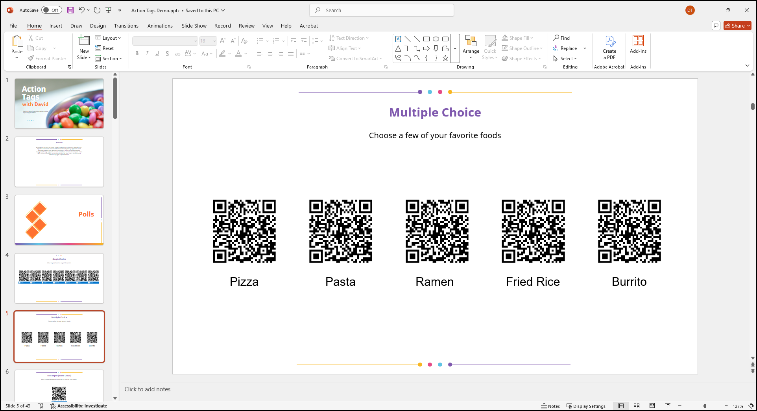Viewport: 757px width, 411px height.
Task: Switch to Normal view icon
Action: [621, 406]
